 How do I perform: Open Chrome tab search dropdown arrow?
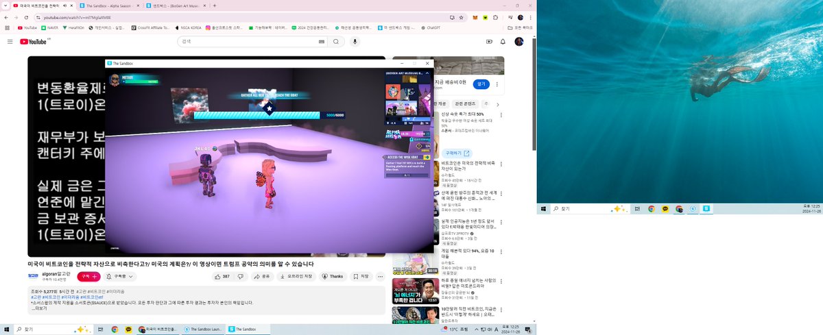(6, 5)
